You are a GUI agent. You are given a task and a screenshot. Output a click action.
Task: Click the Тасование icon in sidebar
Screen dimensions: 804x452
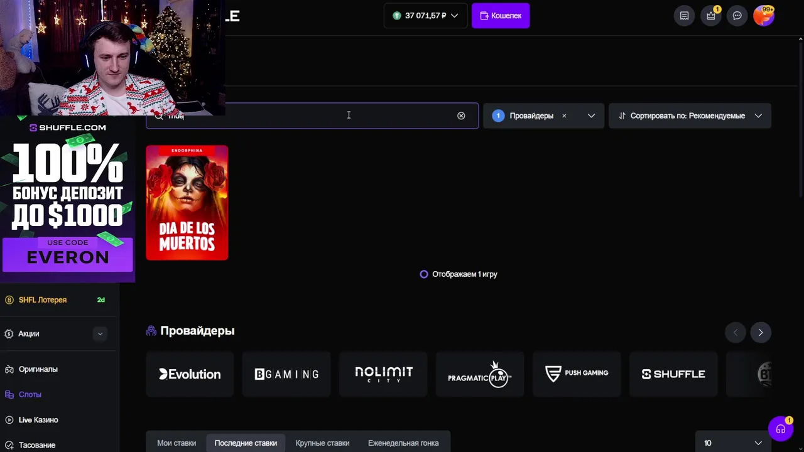pyautogui.click(x=9, y=445)
